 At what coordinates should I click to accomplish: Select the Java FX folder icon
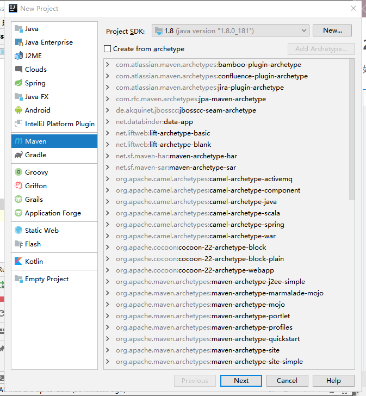pos(18,96)
